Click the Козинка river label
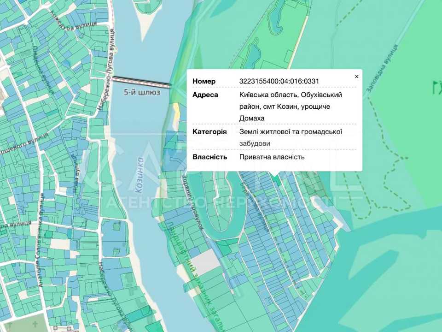The image size is (442, 332). (139, 176)
